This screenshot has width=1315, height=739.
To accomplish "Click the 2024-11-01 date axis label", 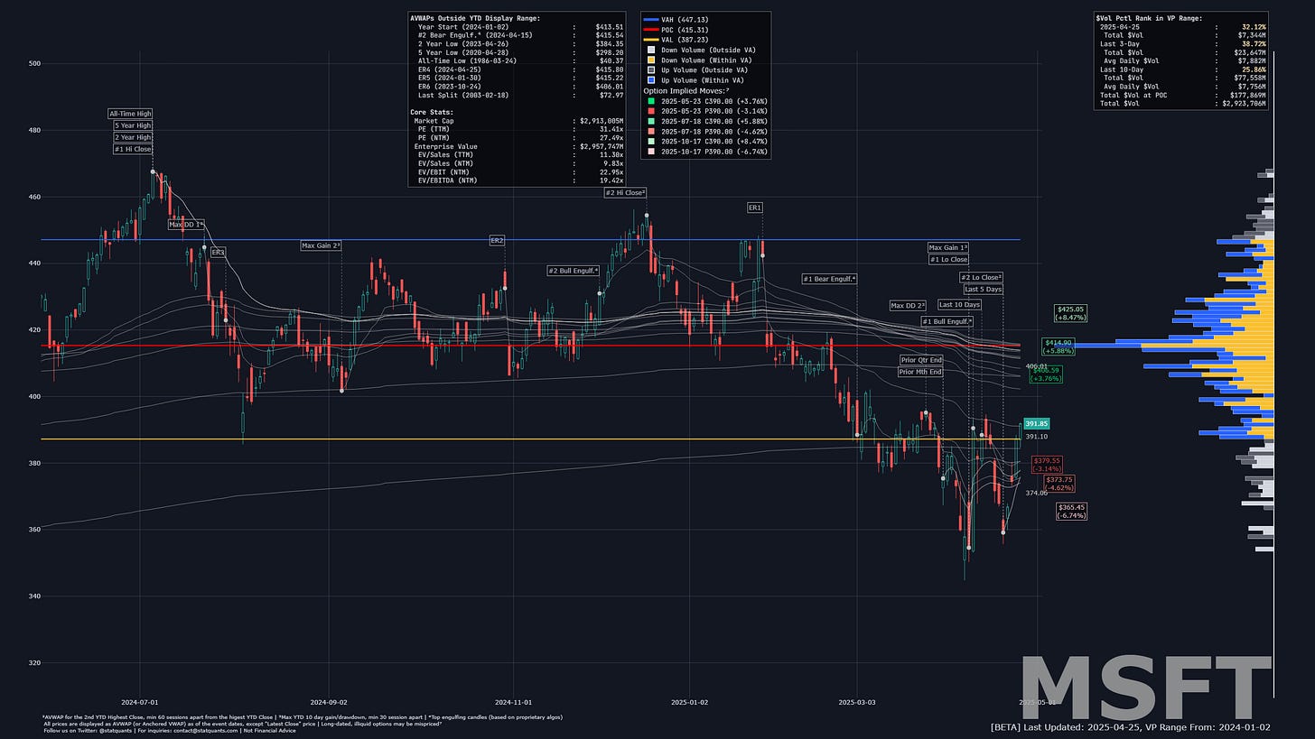I will point(512,701).
